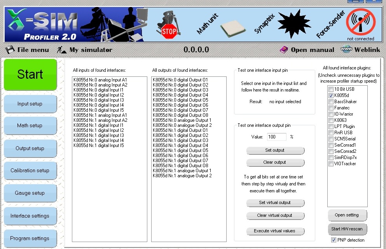
Task: Click Clear virtual output button
Action: (275, 215)
